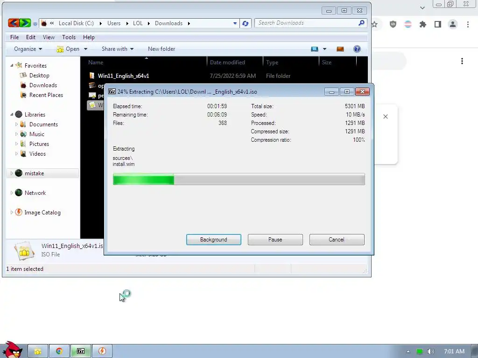Open the view options dropdown arrow
478x358 pixels.
tap(325, 48)
